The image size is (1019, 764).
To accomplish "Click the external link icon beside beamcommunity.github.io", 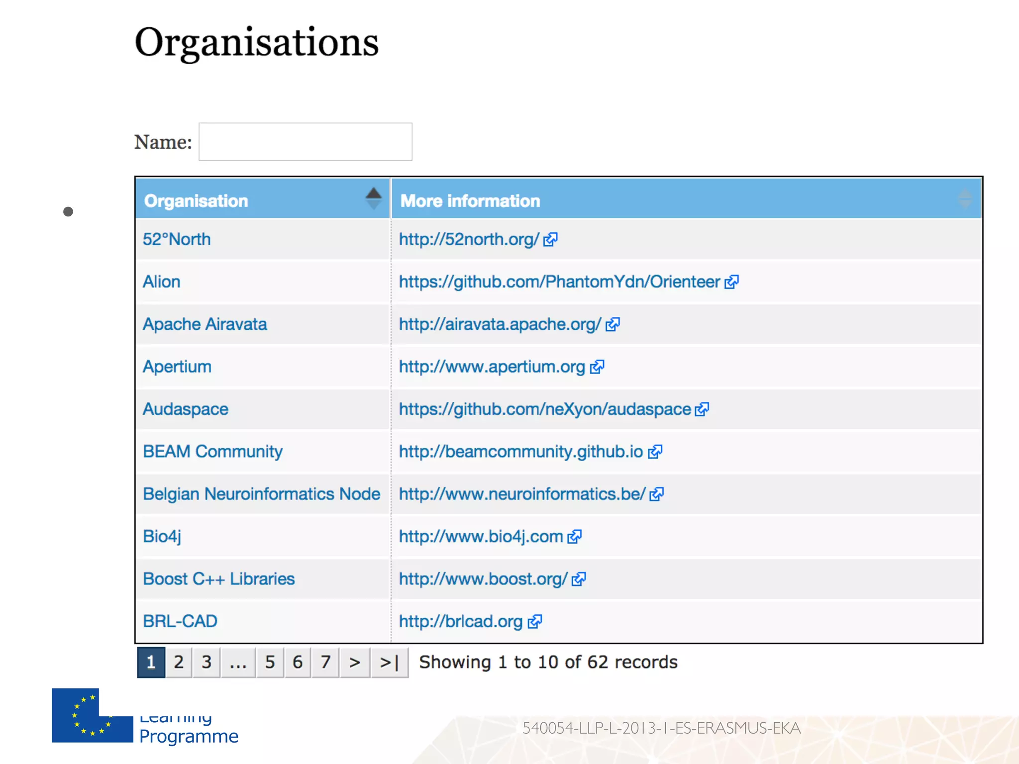I will point(655,452).
